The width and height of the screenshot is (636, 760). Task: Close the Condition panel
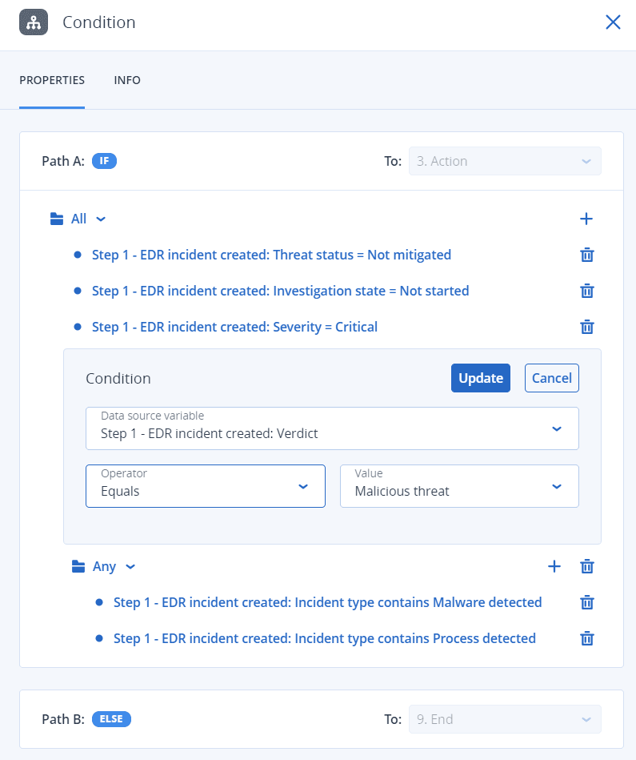[613, 22]
